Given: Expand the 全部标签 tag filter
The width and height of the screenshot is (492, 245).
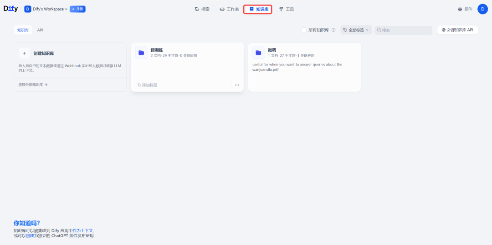Looking at the screenshot, I should 356,30.
